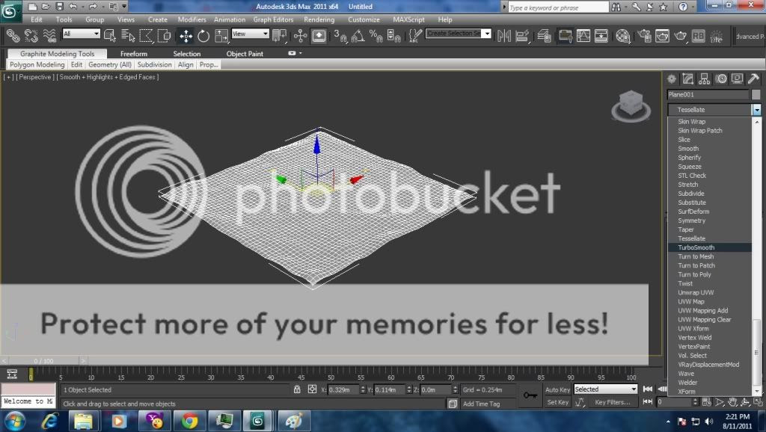Click the Align tool icon
The width and height of the screenshot is (766, 432).
point(522,36)
